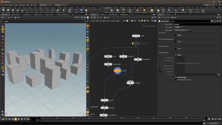Switch to the Render View tab
The image size is (222, 125).
(26, 15)
